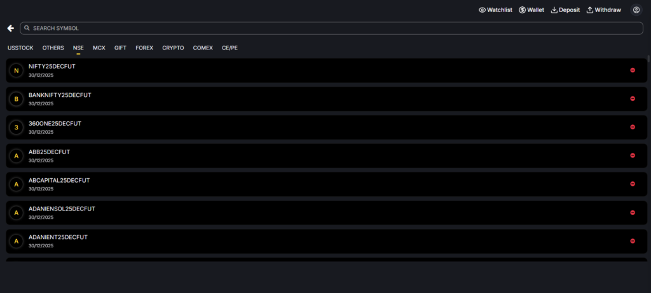This screenshot has width=651, height=293.
Task: Delete ABCAPITAL25DECFUT with red minus icon
Action: 633,184
